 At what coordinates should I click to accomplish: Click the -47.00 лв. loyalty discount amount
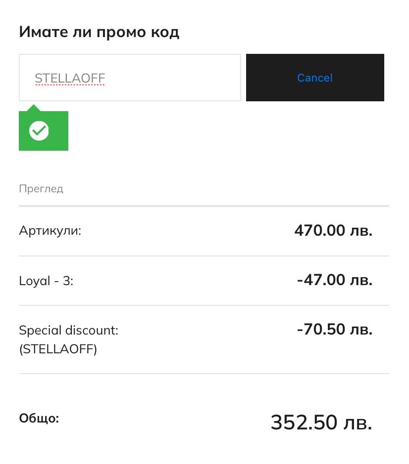(334, 280)
